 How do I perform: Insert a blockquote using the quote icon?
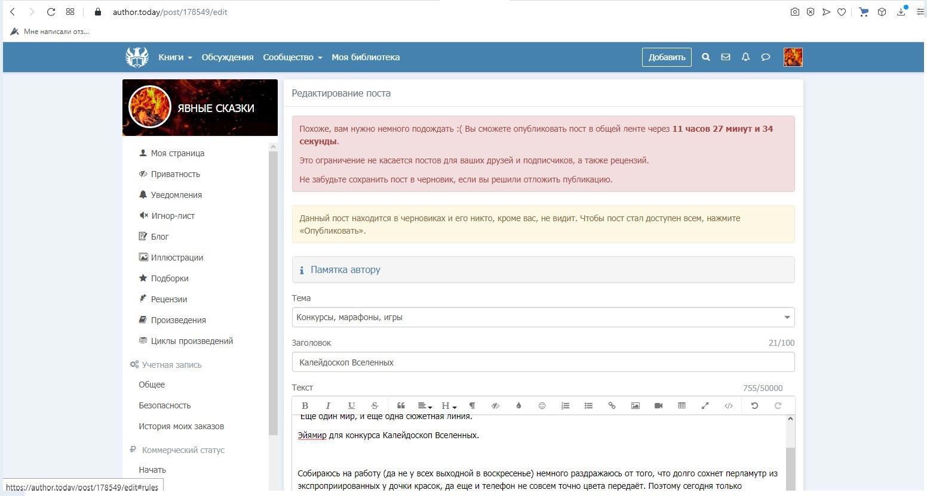click(401, 405)
